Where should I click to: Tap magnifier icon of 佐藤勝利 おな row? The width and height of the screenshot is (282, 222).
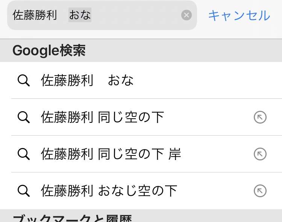tap(24, 81)
